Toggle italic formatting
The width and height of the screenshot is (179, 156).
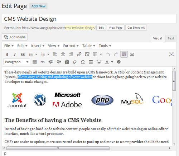pos(15,55)
